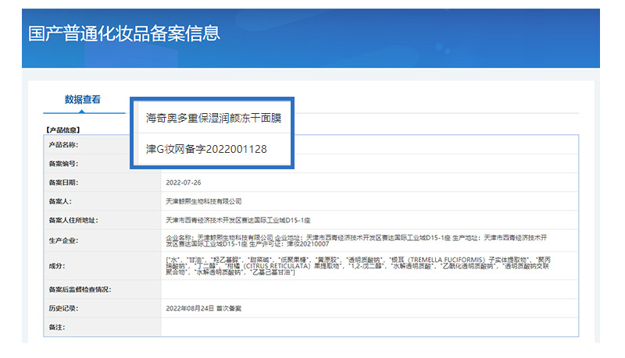The image size is (625, 358).
Task: Click the 国产普通化妆品备案信息 page title
Action: click(124, 33)
